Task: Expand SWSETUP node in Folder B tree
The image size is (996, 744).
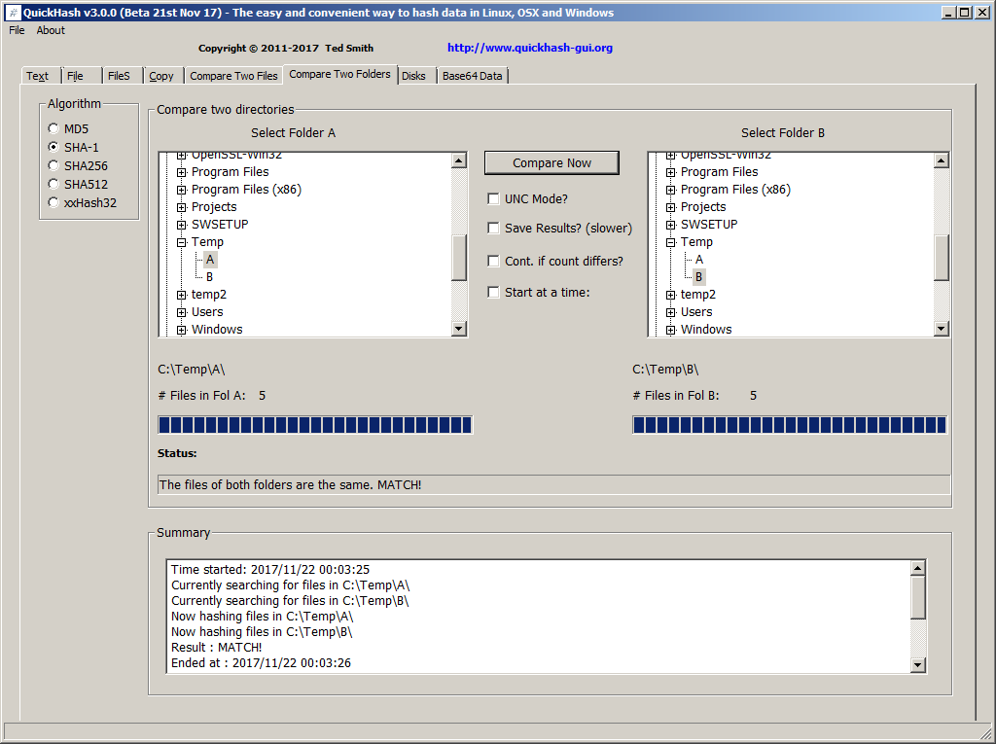Action: 671,225
